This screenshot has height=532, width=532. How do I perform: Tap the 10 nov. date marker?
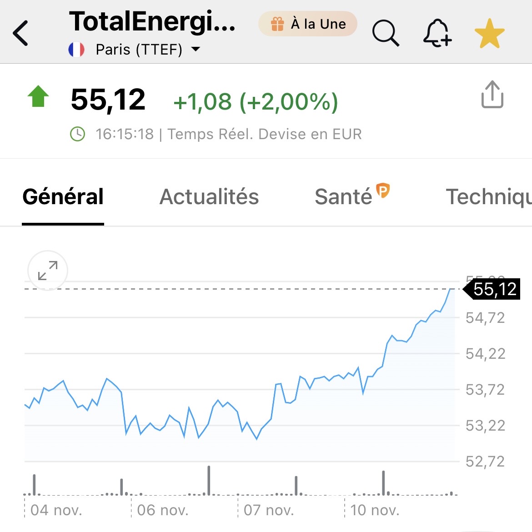[375, 510]
